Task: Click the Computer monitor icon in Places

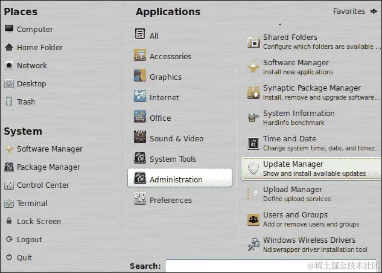Action: (9, 29)
